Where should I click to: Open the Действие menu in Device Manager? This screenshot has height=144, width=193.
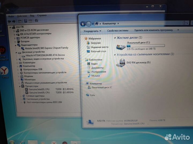22,16
